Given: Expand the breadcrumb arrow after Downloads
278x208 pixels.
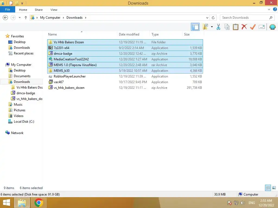Looking at the screenshot, I should click(x=86, y=18).
